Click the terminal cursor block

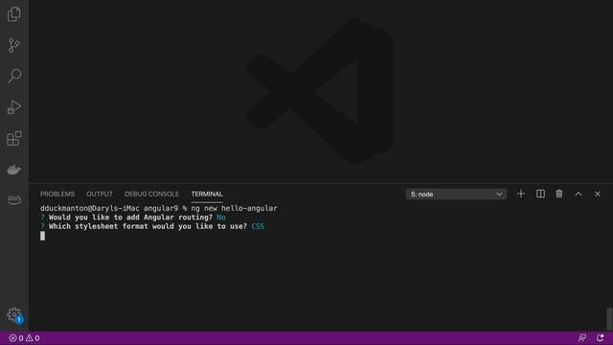(x=42, y=236)
